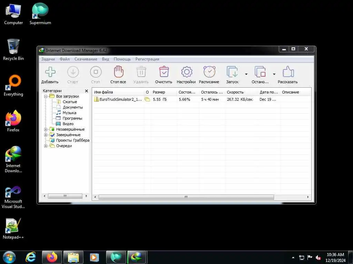Select the Программы category
Viewport: 353px width, 264px height.
72,118
